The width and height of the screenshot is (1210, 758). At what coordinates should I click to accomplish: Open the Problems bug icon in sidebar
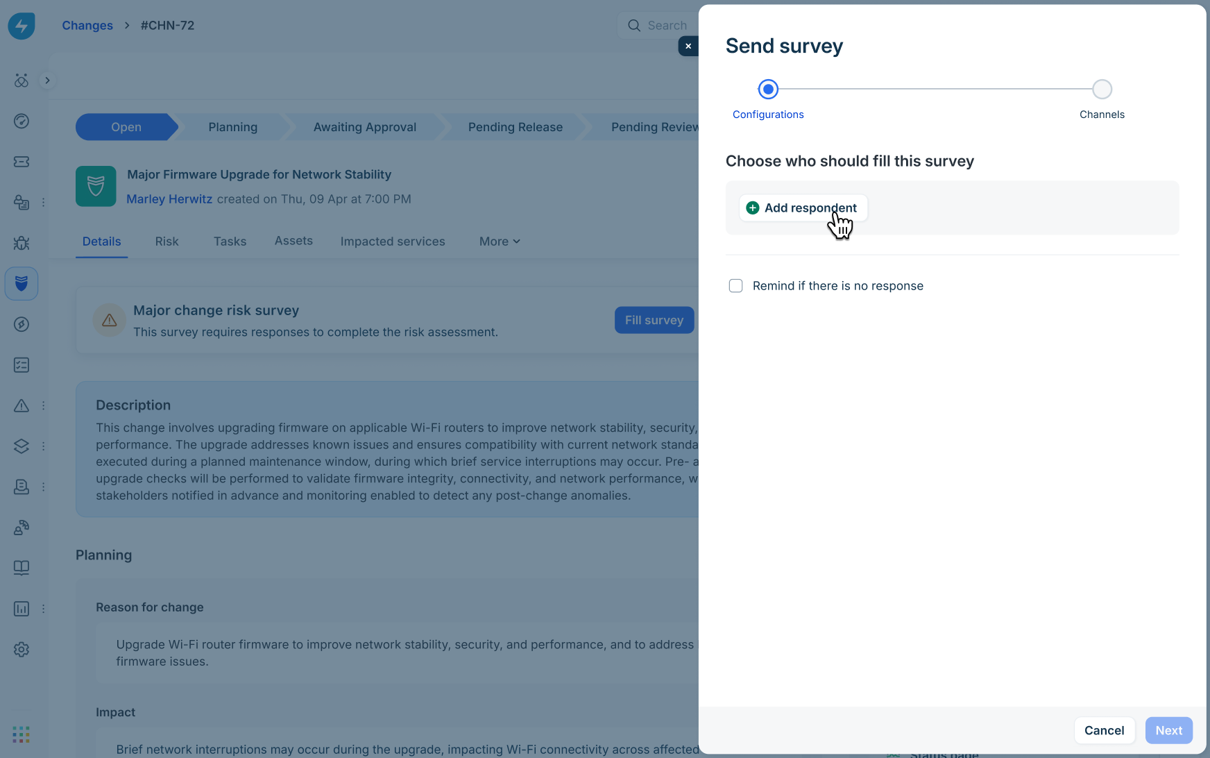(x=22, y=243)
